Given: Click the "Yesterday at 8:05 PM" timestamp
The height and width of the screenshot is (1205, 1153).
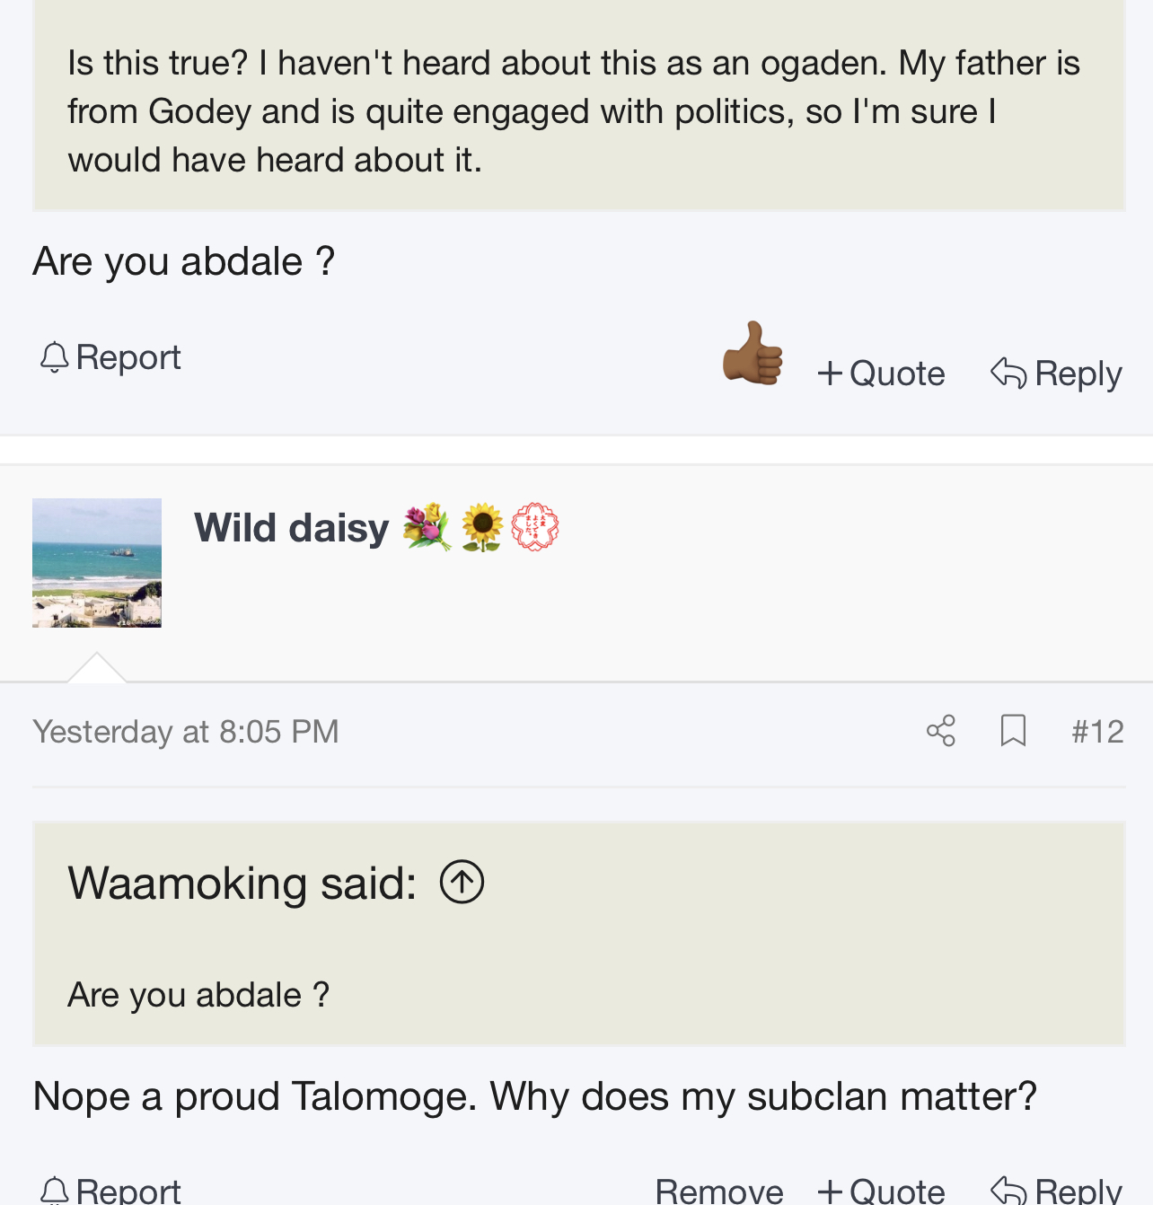Looking at the screenshot, I should 186,732.
